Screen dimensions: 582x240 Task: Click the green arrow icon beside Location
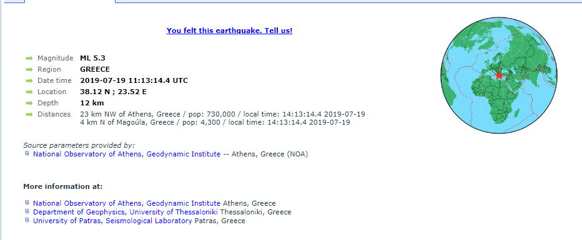pos(29,92)
